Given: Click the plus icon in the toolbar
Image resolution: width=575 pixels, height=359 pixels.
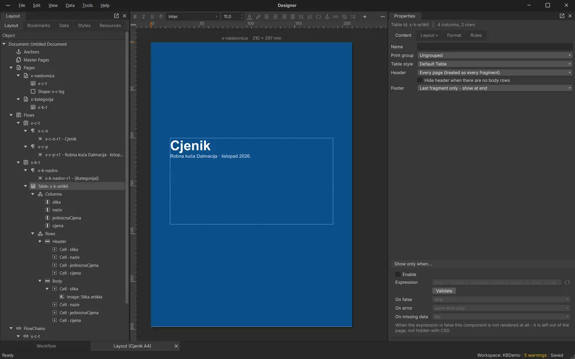Looking at the screenshot, I should pos(364,17).
